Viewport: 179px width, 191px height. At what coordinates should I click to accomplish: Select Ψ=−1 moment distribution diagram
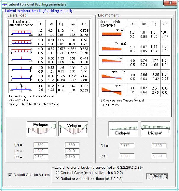point(112,91)
